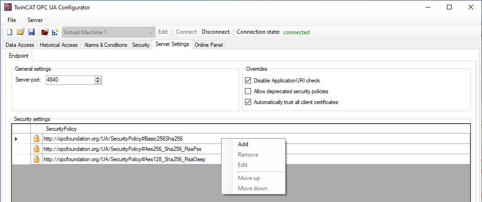Click the Disconnect toolbar button
The height and width of the screenshot is (202, 482).
tap(216, 32)
